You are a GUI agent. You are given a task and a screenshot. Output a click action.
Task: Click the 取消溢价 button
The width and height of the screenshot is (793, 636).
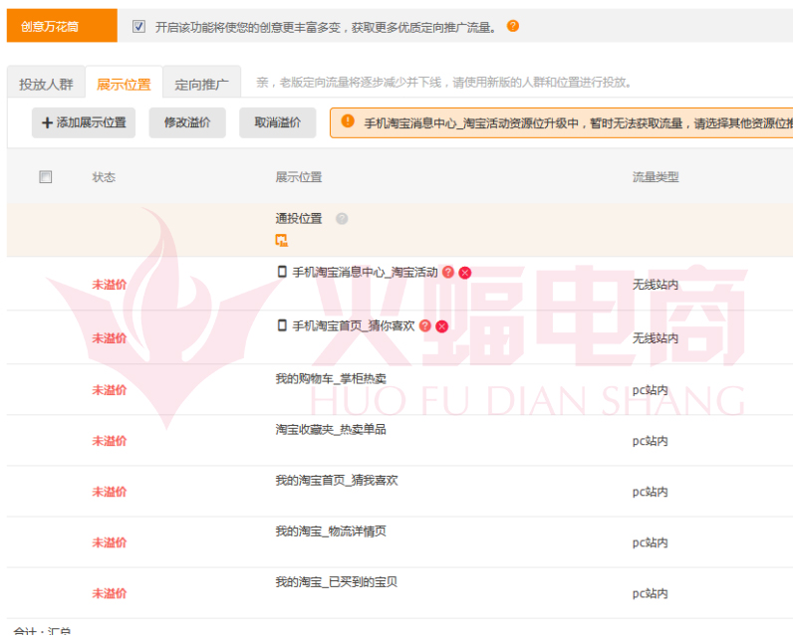coord(278,122)
